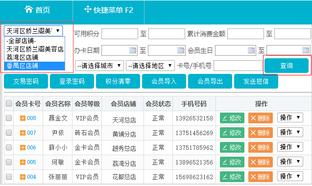This screenshot has width=312, height=186.
Task: Click the 积分清零 button
Action: (118, 81)
